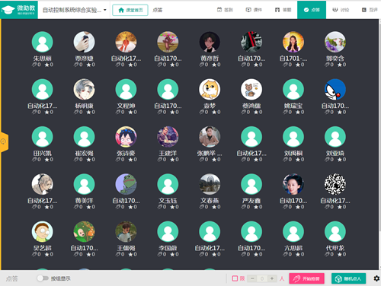Pick student 朱思丽 default avatar
This screenshot has height=286, width=381.
pyautogui.click(x=43, y=42)
